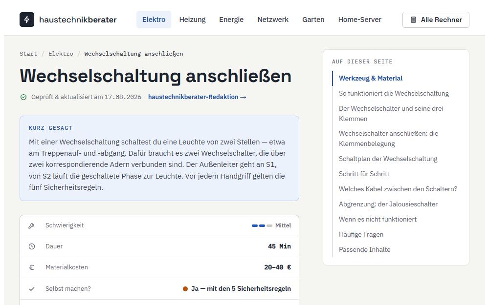This screenshot has width=489, height=305.
Task: Click the Schwierigkeit row label
Action: tap(65, 225)
